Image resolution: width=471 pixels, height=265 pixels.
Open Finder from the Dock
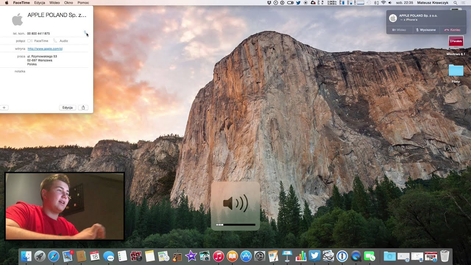[26, 256]
